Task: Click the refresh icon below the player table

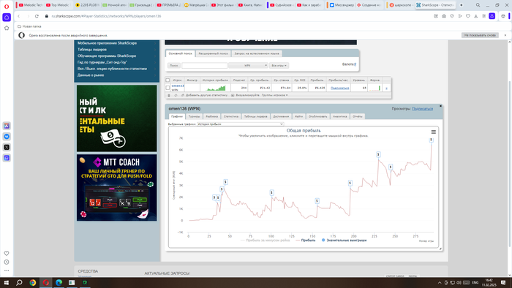Action: pos(176,95)
